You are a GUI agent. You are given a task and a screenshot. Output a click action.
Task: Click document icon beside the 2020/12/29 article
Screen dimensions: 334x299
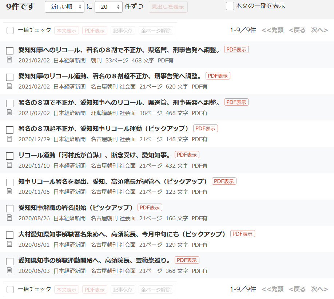click(9, 139)
